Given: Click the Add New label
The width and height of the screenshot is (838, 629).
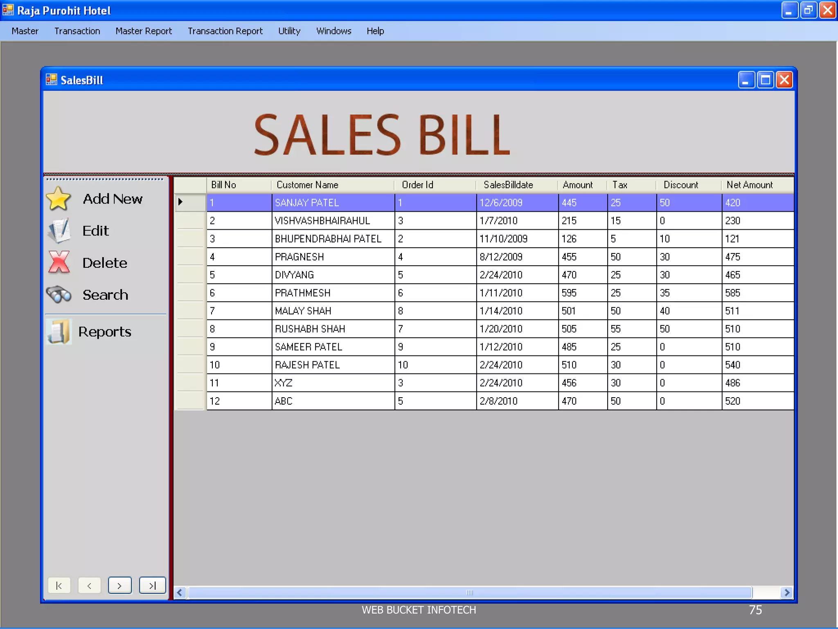Looking at the screenshot, I should pos(113,199).
